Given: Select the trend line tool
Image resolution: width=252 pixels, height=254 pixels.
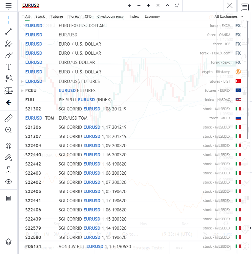Looking at the screenshot, I should click(x=9, y=31).
